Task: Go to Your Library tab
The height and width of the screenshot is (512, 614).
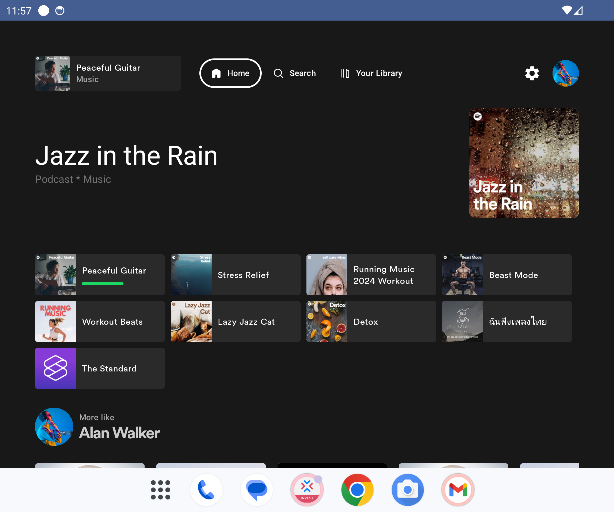Action: tap(371, 73)
